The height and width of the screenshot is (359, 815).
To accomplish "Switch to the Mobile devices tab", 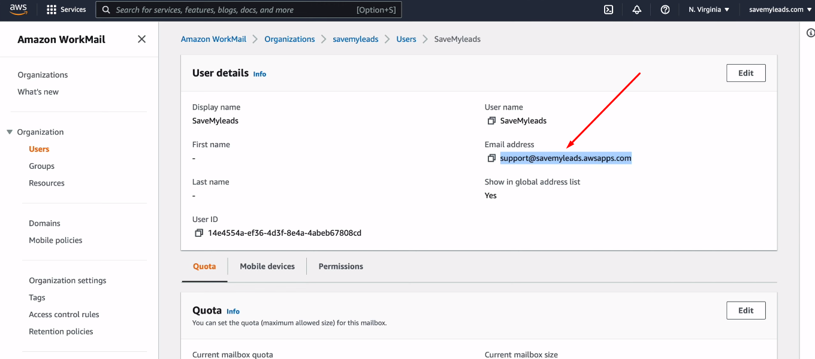I will tap(267, 267).
